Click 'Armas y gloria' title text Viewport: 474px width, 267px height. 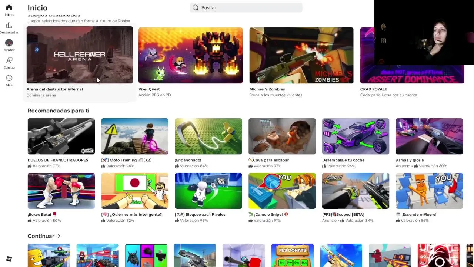[x=410, y=160]
